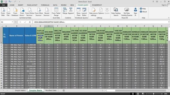Select the Name of Person header cell
Image resolution: width=170 pixels, height=95 pixels.
17,35
